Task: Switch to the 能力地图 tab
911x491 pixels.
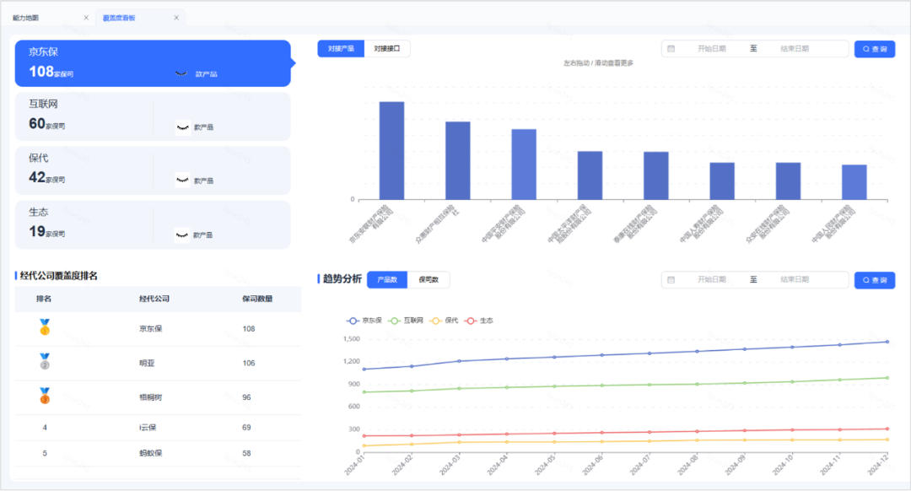Action: (25, 18)
